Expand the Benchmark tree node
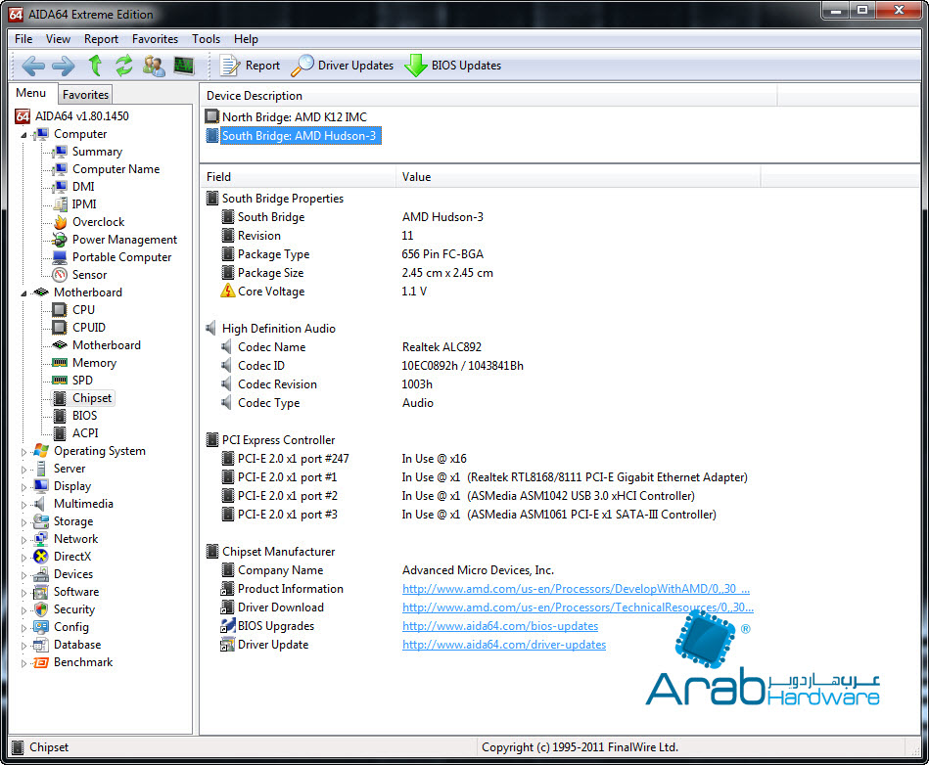 coord(23,663)
